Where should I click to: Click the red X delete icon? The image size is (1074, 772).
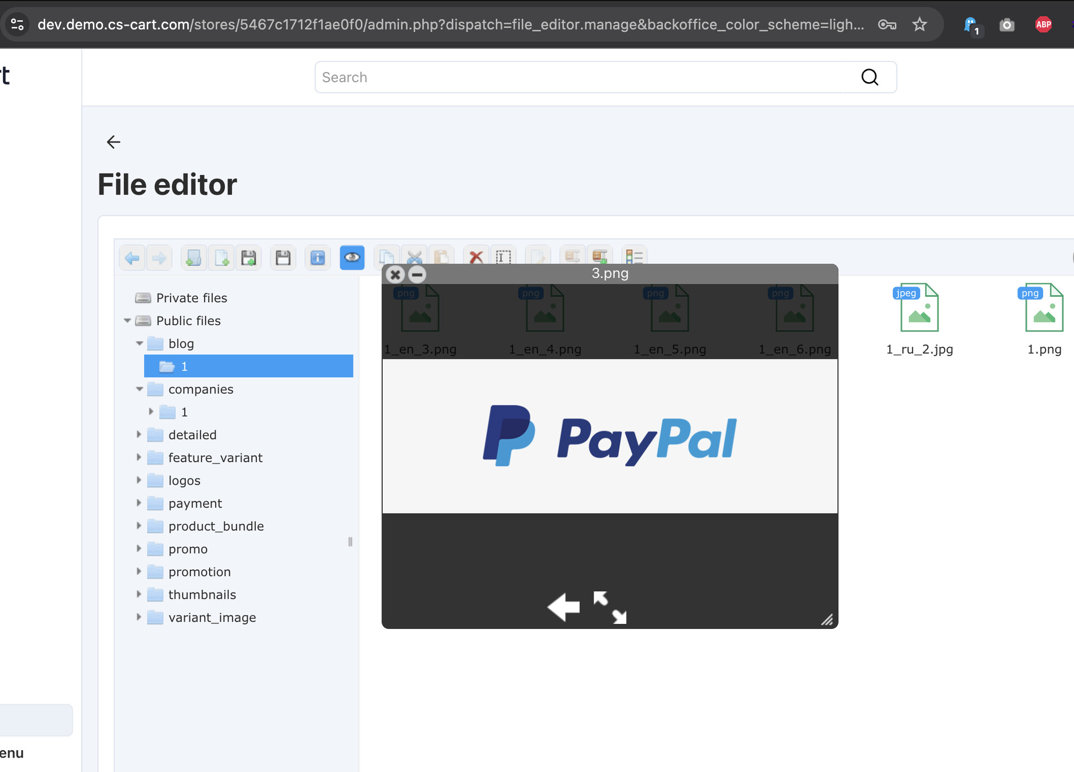475,258
